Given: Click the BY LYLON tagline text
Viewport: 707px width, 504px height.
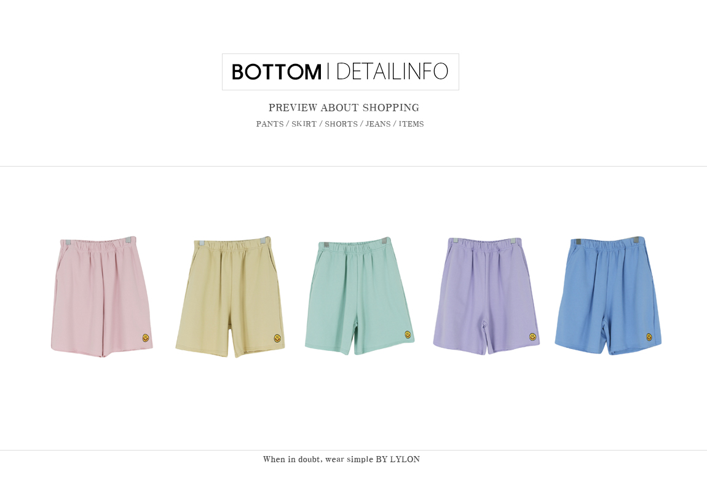Looking at the screenshot, I should coord(398,459).
